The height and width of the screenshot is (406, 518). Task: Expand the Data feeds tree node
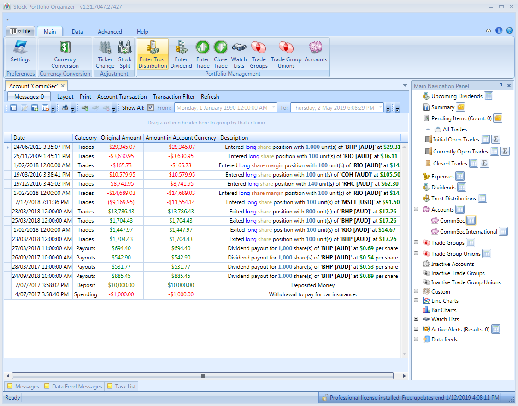416,339
